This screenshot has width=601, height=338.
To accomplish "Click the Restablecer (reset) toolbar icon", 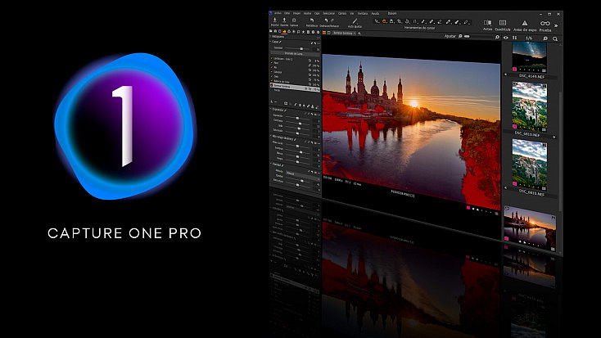I will click(x=312, y=20).
